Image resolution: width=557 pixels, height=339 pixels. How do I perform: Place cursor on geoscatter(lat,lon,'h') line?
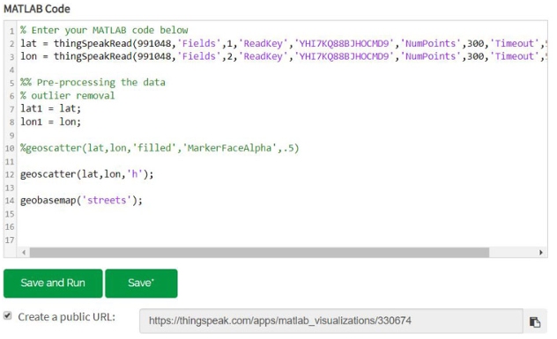(x=87, y=174)
